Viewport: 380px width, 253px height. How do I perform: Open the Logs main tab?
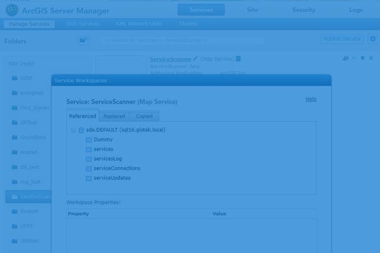(356, 10)
